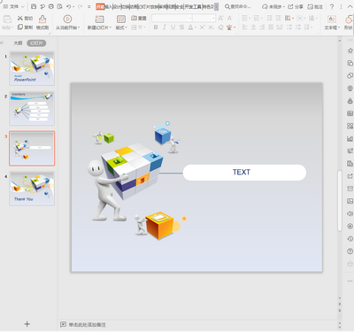This screenshot has height=332, width=354.
Task: Select slide 1 PowerPoint title thumbnail
Action: (32, 68)
